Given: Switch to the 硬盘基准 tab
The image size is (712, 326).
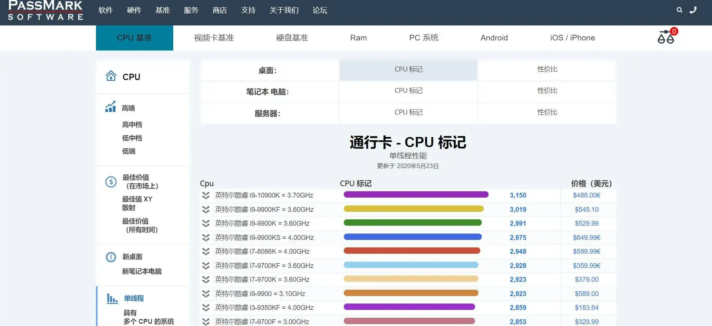Looking at the screenshot, I should coord(292,38).
